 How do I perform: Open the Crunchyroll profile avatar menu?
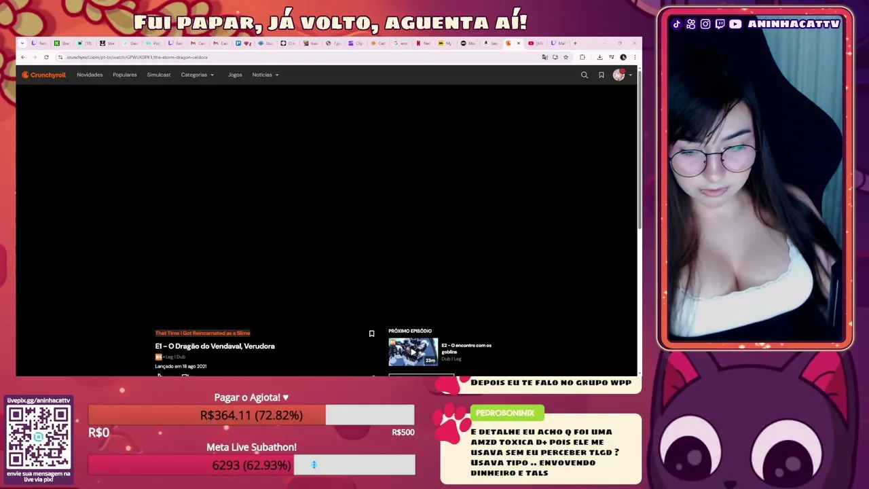[x=618, y=75]
